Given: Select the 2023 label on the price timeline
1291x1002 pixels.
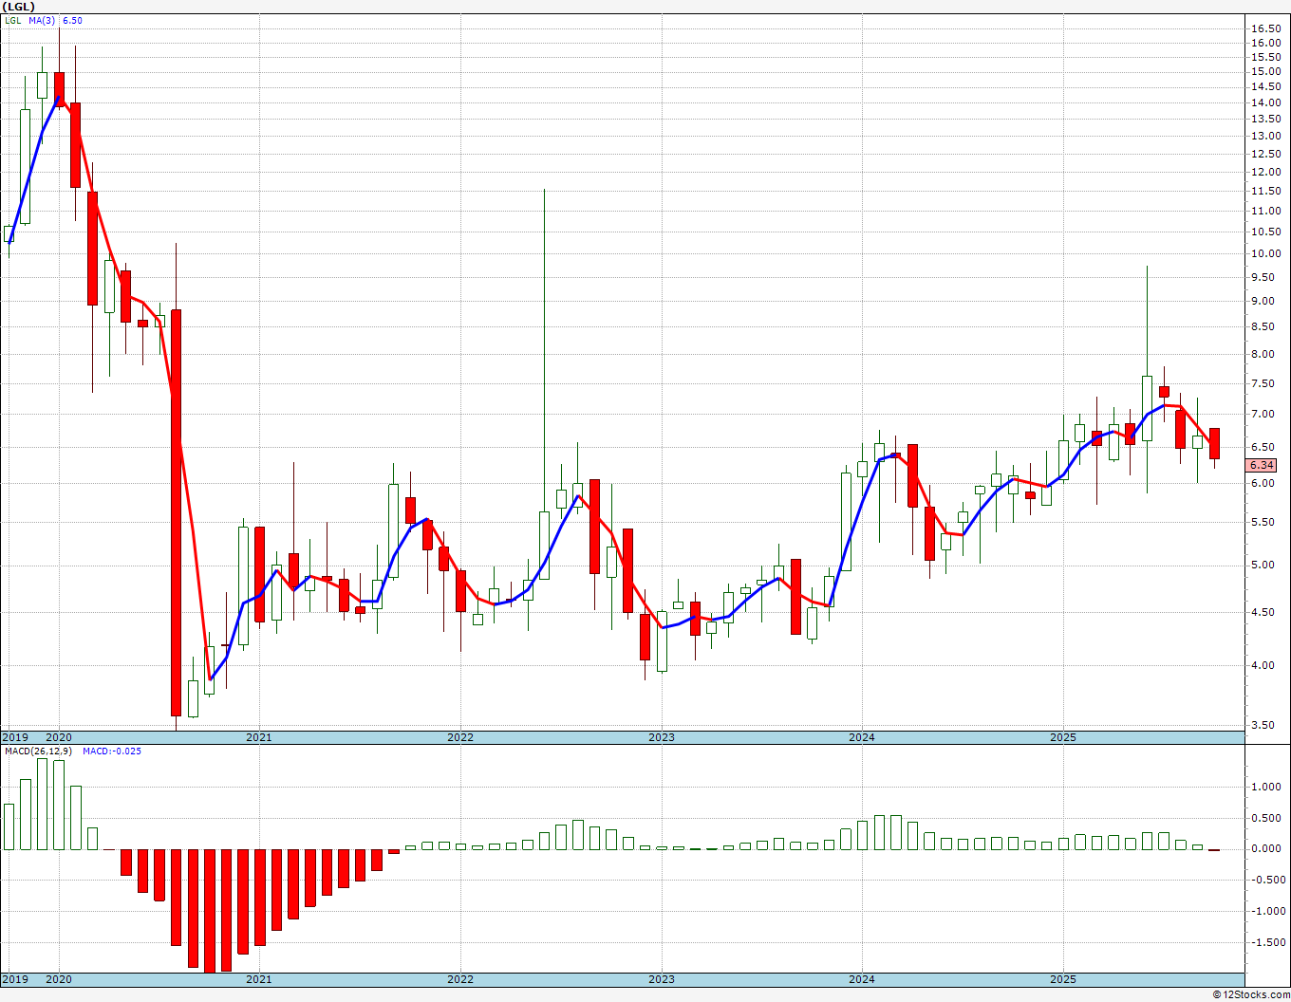Looking at the screenshot, I should tap(662, 737).
